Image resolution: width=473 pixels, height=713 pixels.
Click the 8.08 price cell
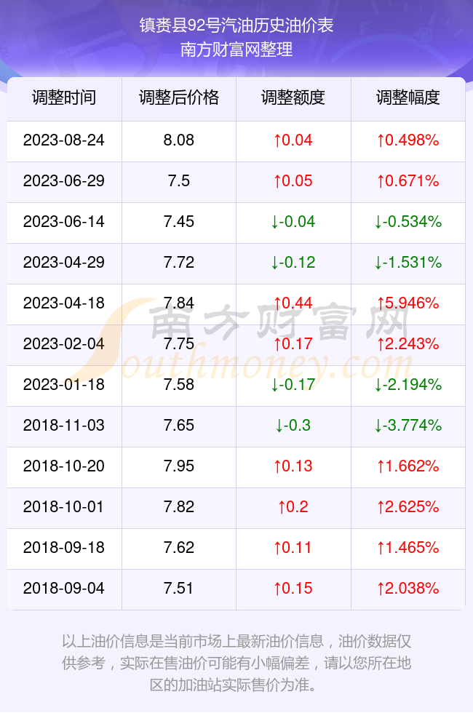tap(179, 140)
